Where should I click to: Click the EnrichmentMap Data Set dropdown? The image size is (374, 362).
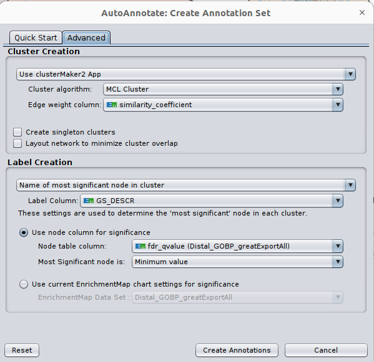(237, 297)
